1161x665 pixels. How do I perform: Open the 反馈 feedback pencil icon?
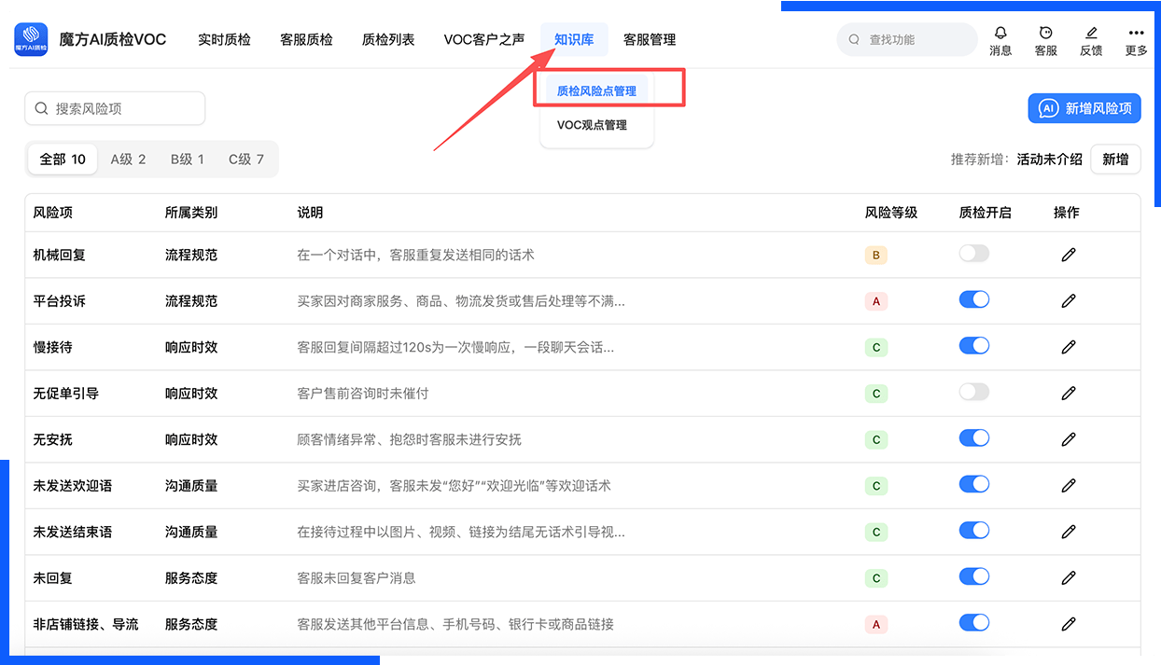(x=1090, y=34)
